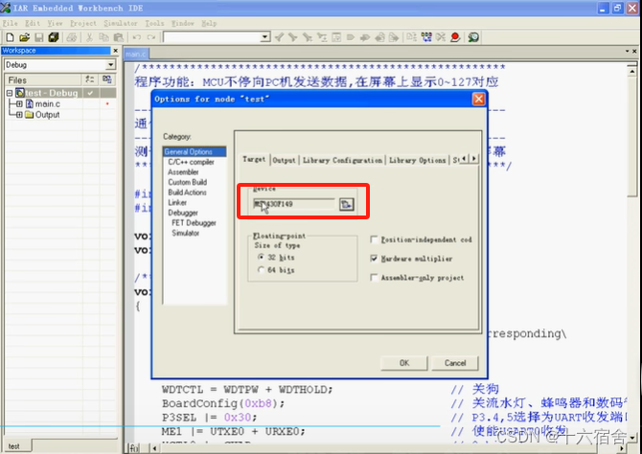Image resolution: width=642 pixels, height=454 pixels.
Task: Close the Options for node dialog
Action: tap(478, 99)
